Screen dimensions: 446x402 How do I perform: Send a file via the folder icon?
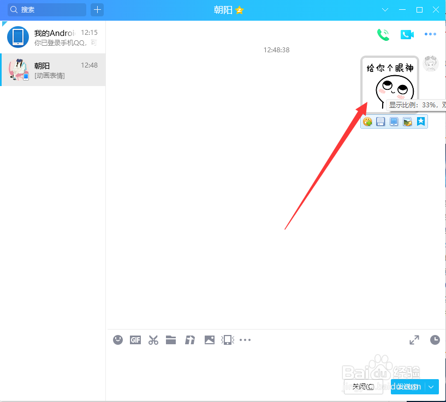(x=171, y=340)
